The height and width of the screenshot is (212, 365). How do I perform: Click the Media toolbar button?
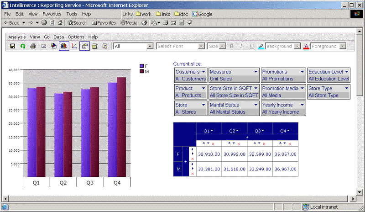click(x=129, y=23)
